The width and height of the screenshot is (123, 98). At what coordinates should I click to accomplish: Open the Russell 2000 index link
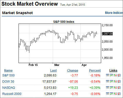click(12, 94)
